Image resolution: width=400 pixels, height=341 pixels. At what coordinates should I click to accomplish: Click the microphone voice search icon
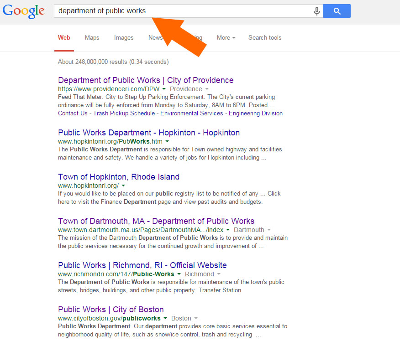click(316, 11)
